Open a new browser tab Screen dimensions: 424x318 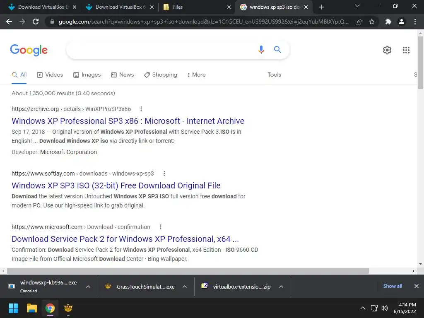pos(321,7)
